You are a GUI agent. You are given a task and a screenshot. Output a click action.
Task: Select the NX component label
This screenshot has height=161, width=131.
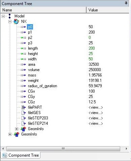pyautogui.click(x=24, y=21)
